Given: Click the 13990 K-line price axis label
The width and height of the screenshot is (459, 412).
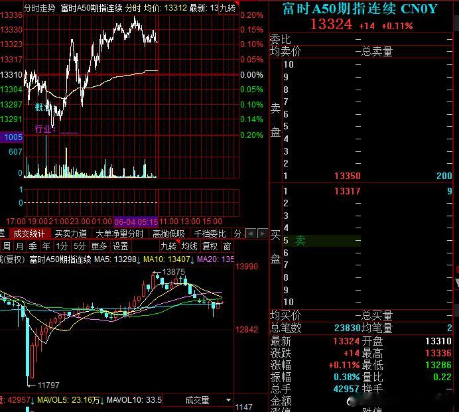Looking at the screenshot, I should [247, 267].
